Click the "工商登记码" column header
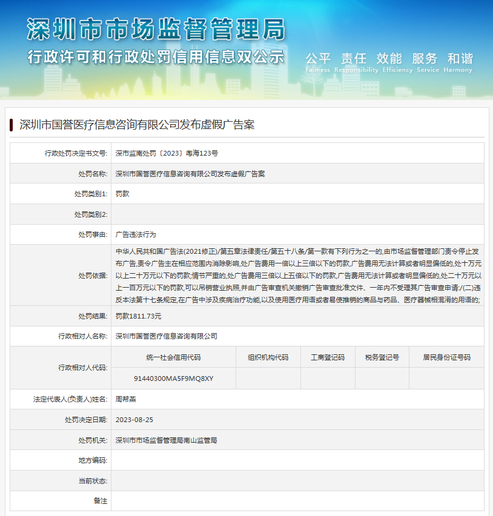 pos(328,357)
